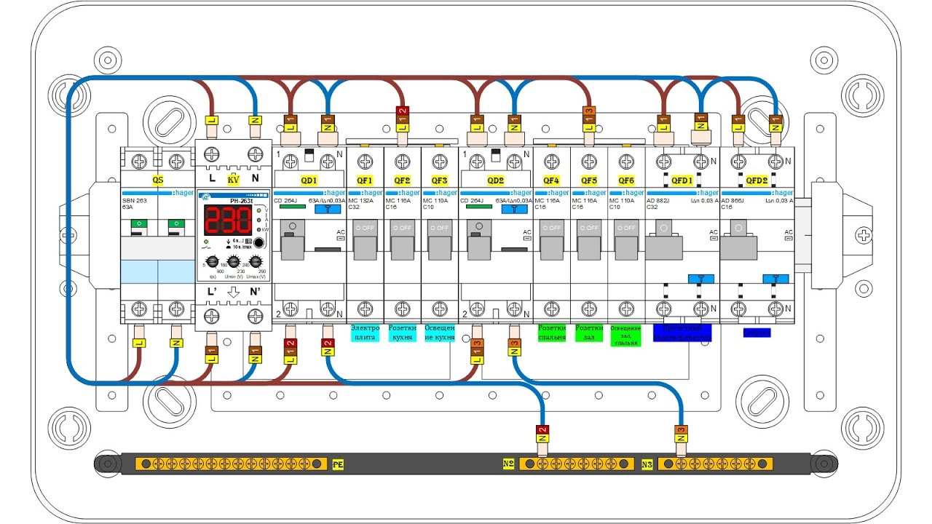Flip the QF4 breaker lever
This screenshot has height=524, width=932.
[551, 239]
